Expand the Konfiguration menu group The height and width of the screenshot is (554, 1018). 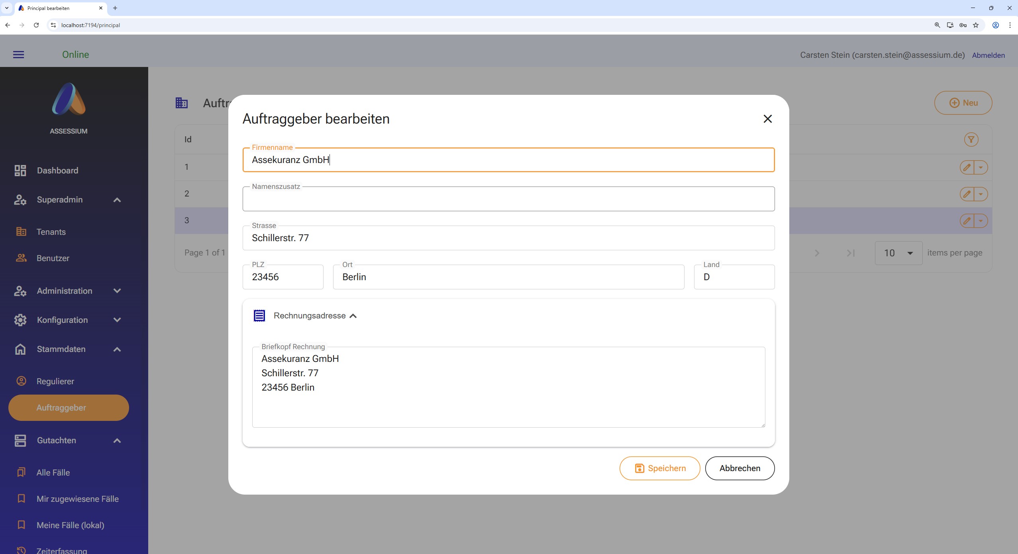117,320
